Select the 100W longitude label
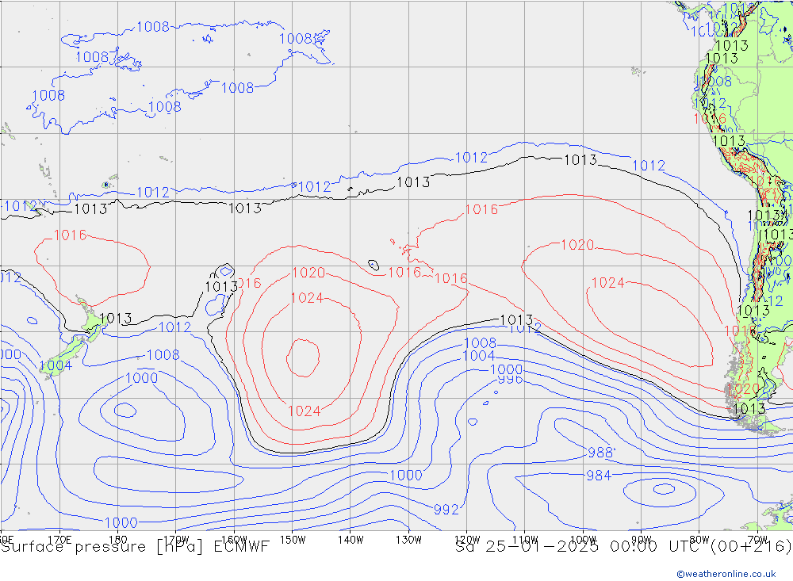The width and height of the screenshot is (793, 581). click(x=583, y=540)
